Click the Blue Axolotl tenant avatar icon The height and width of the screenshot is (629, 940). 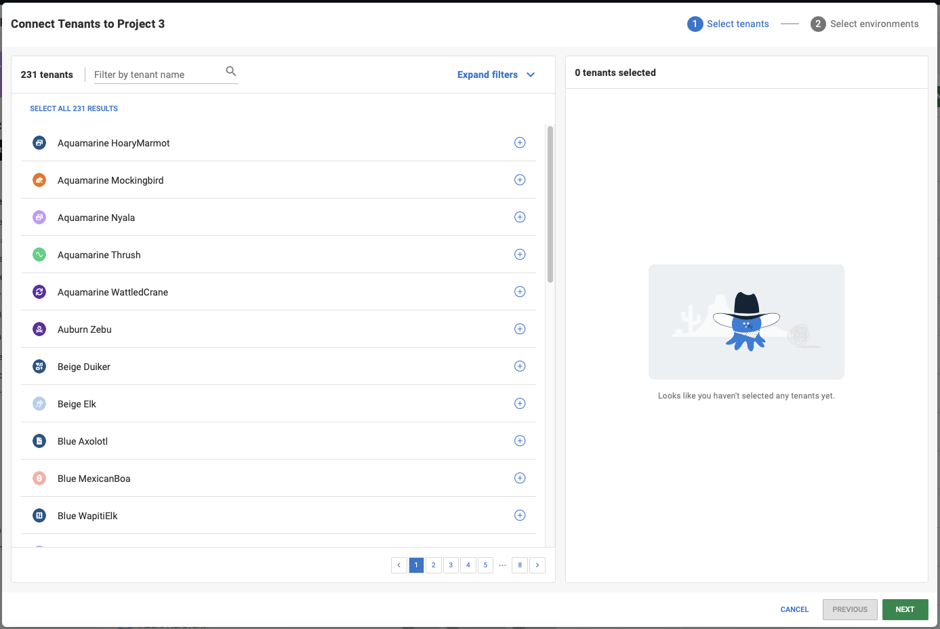pos(39,441)
